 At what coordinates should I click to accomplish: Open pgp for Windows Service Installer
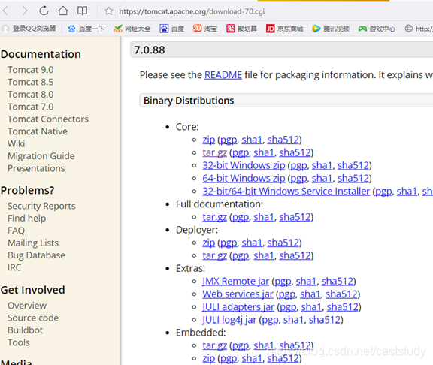tap(383, 192)
